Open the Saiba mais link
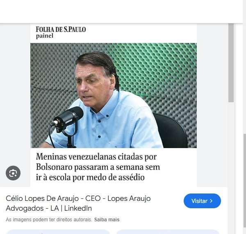Image resolution: width=246 pixels, height=234 pixels. click(x=107, y=220)
